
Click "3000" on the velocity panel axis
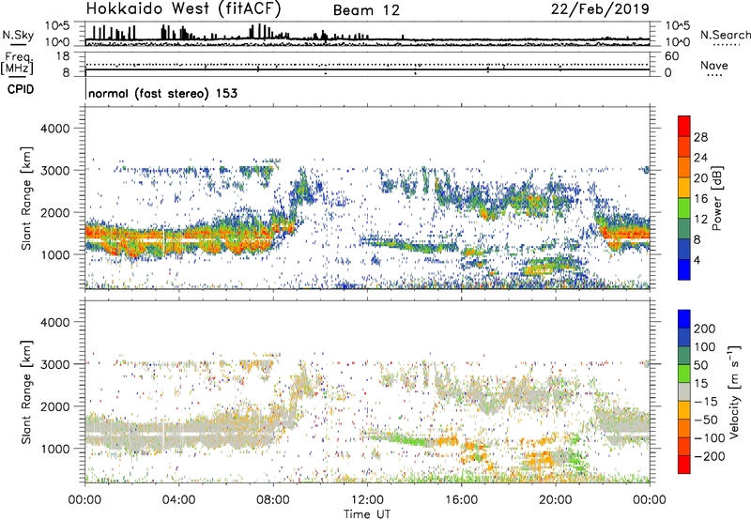54,364
